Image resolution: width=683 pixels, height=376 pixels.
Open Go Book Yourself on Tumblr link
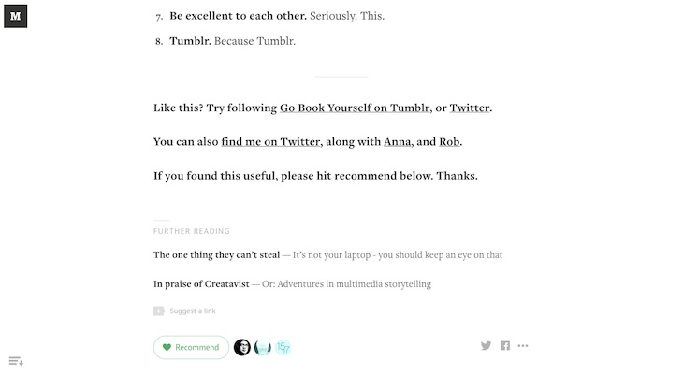tap(355, 108)
